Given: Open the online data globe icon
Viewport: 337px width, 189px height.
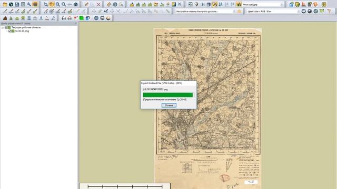Looking at the screenshot, I should tap(11, 4).
